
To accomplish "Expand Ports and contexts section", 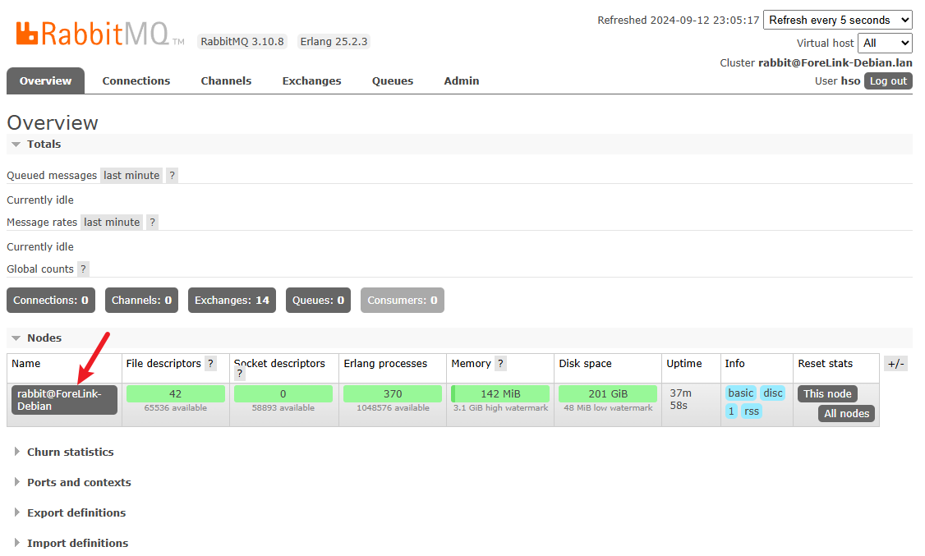I will point(78,482).
